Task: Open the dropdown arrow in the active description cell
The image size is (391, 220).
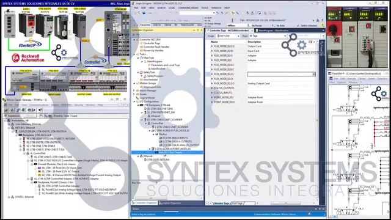Action: [313, 75]
